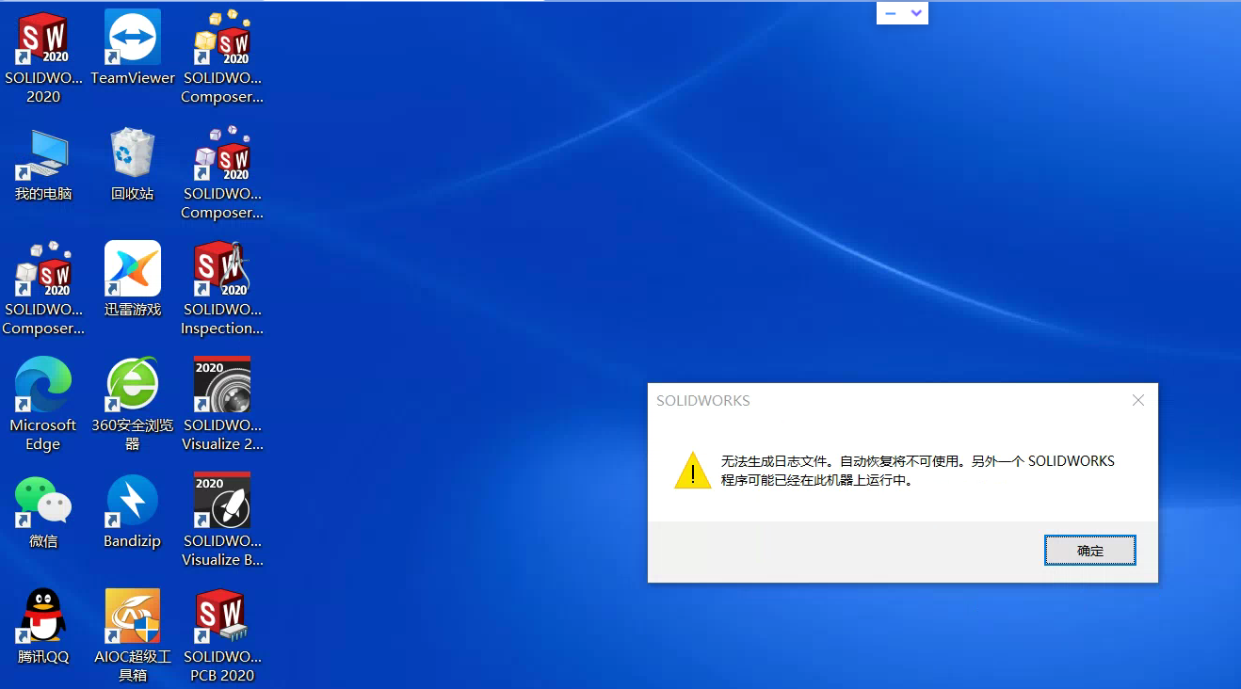
Task: Click the Microsoft Edge desktop icon
Action: click(x=43, y=385)
